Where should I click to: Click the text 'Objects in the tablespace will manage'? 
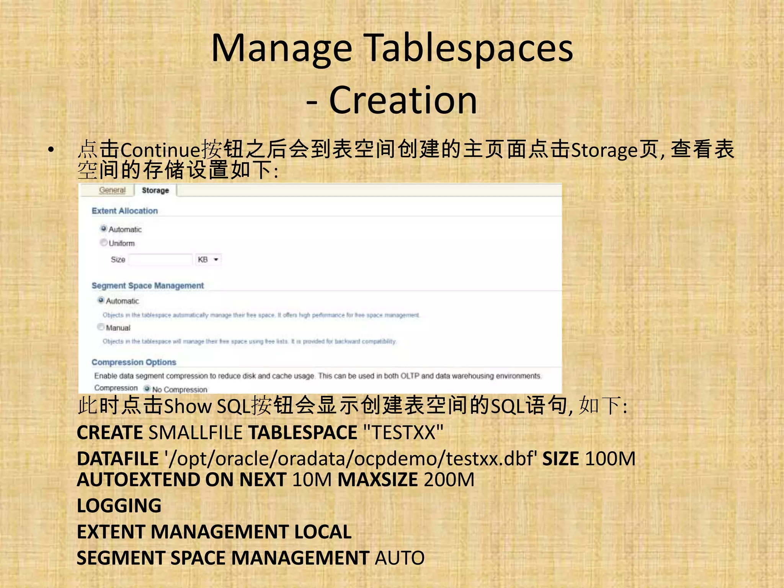tap(250, 341)
